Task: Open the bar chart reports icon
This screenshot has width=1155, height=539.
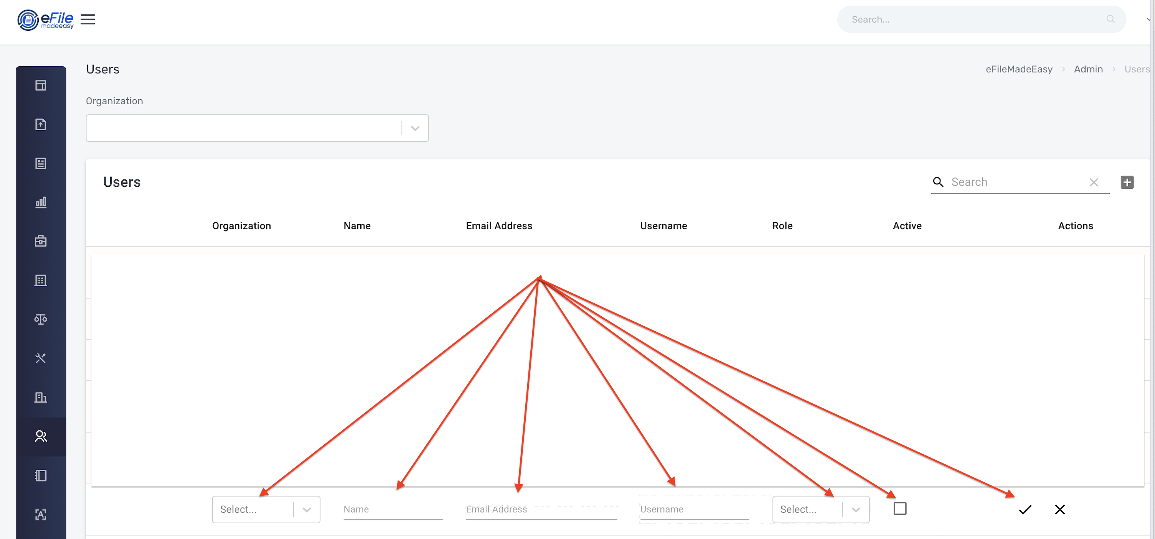Action: click(x=41, y=202)
